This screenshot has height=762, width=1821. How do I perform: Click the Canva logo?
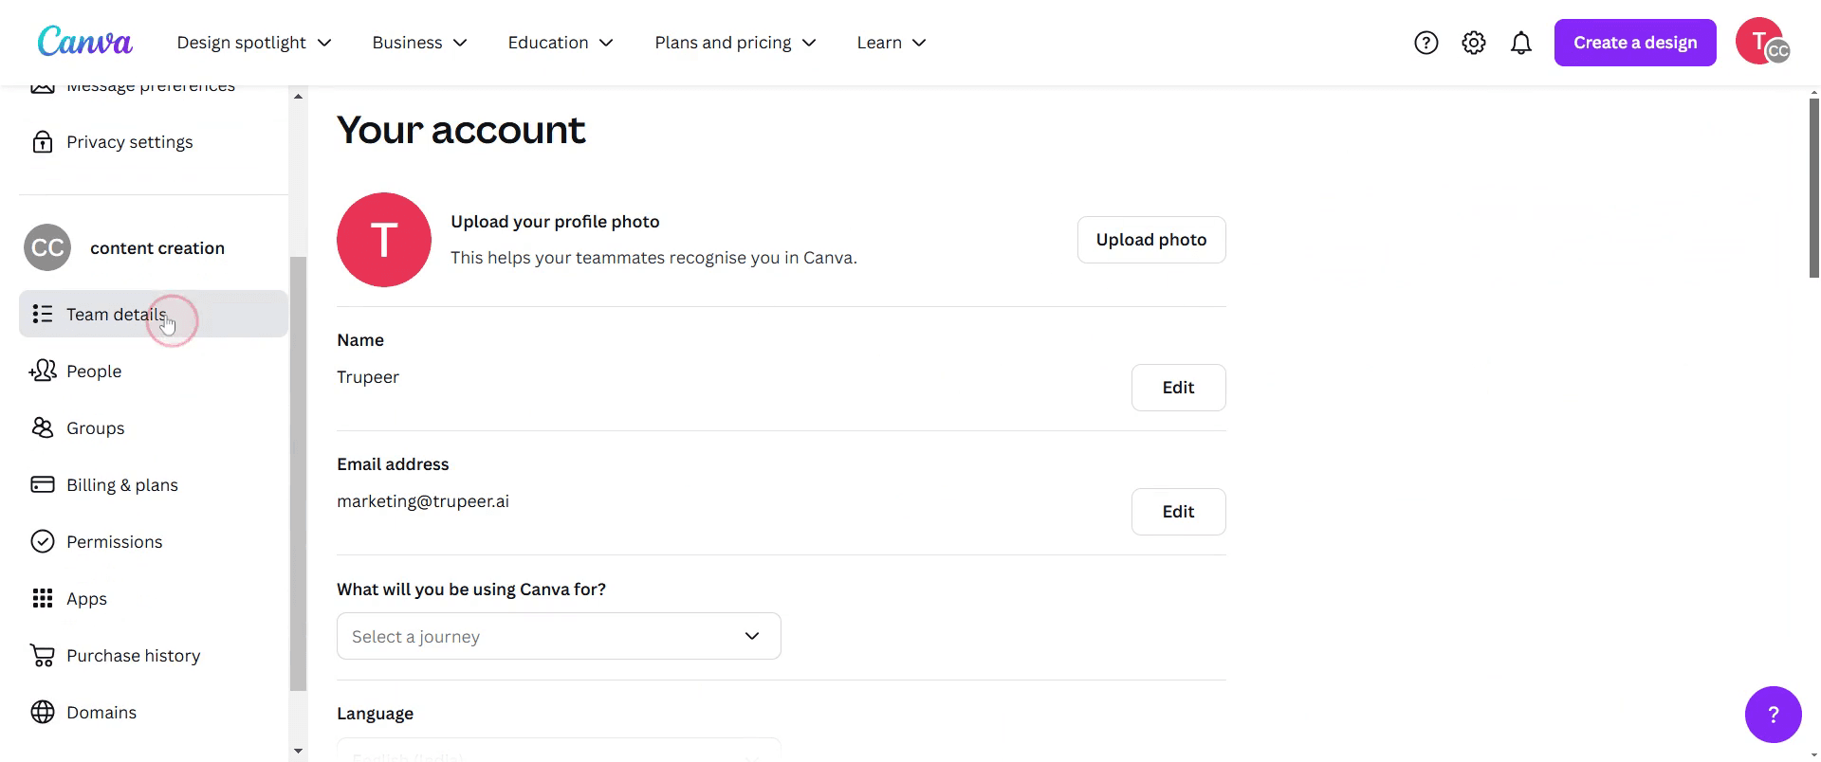[84, 43]
